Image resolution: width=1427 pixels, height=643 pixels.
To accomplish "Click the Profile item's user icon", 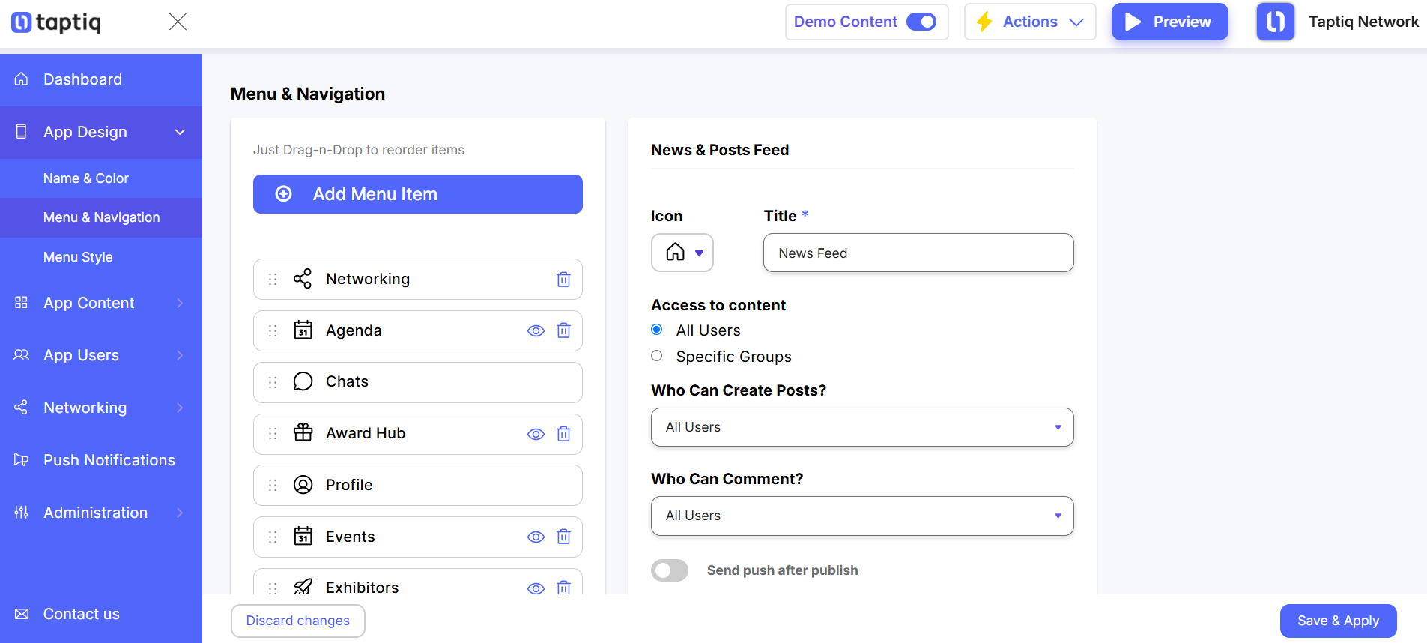I will point(303,485).
